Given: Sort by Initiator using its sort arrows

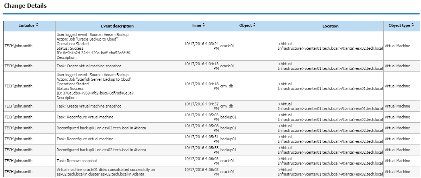Looking at the screenshot, I should [x=37, y=25].
